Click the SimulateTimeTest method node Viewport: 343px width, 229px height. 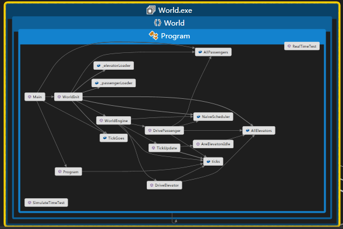click(46, 203)
